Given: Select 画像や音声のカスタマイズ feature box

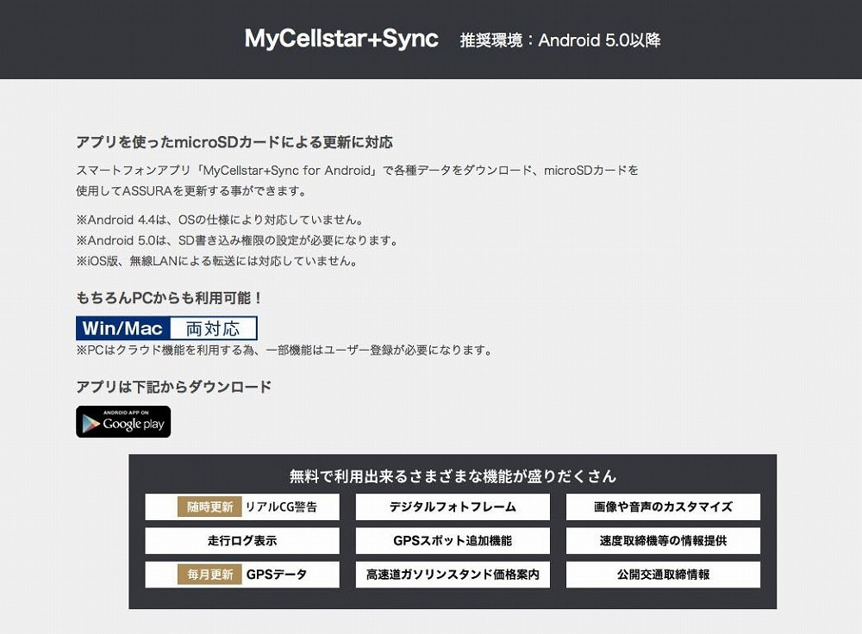Looking at the screenshot, I should pyautogui.click(x=663, y=507).
